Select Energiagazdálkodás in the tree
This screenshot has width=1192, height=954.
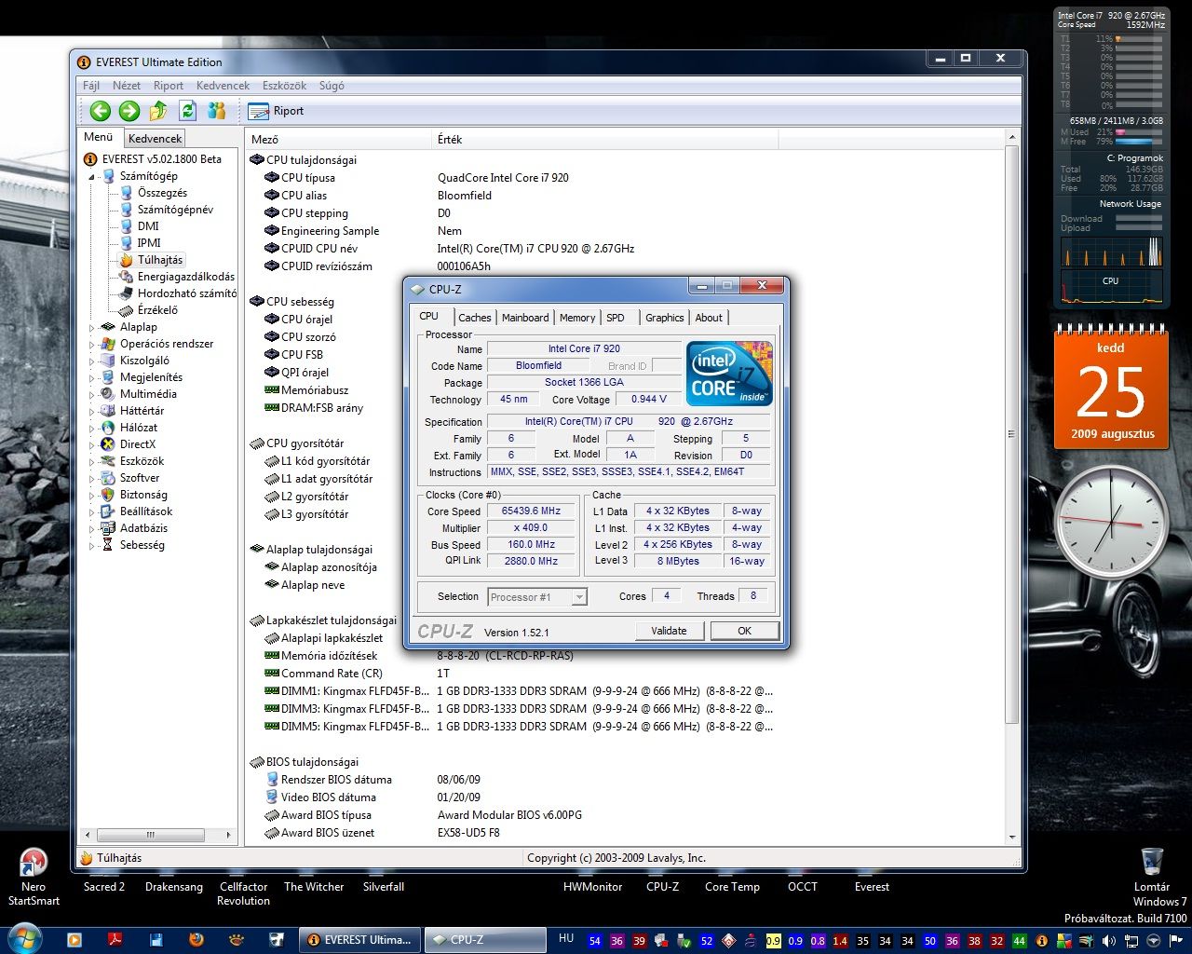tap(186, 277)
